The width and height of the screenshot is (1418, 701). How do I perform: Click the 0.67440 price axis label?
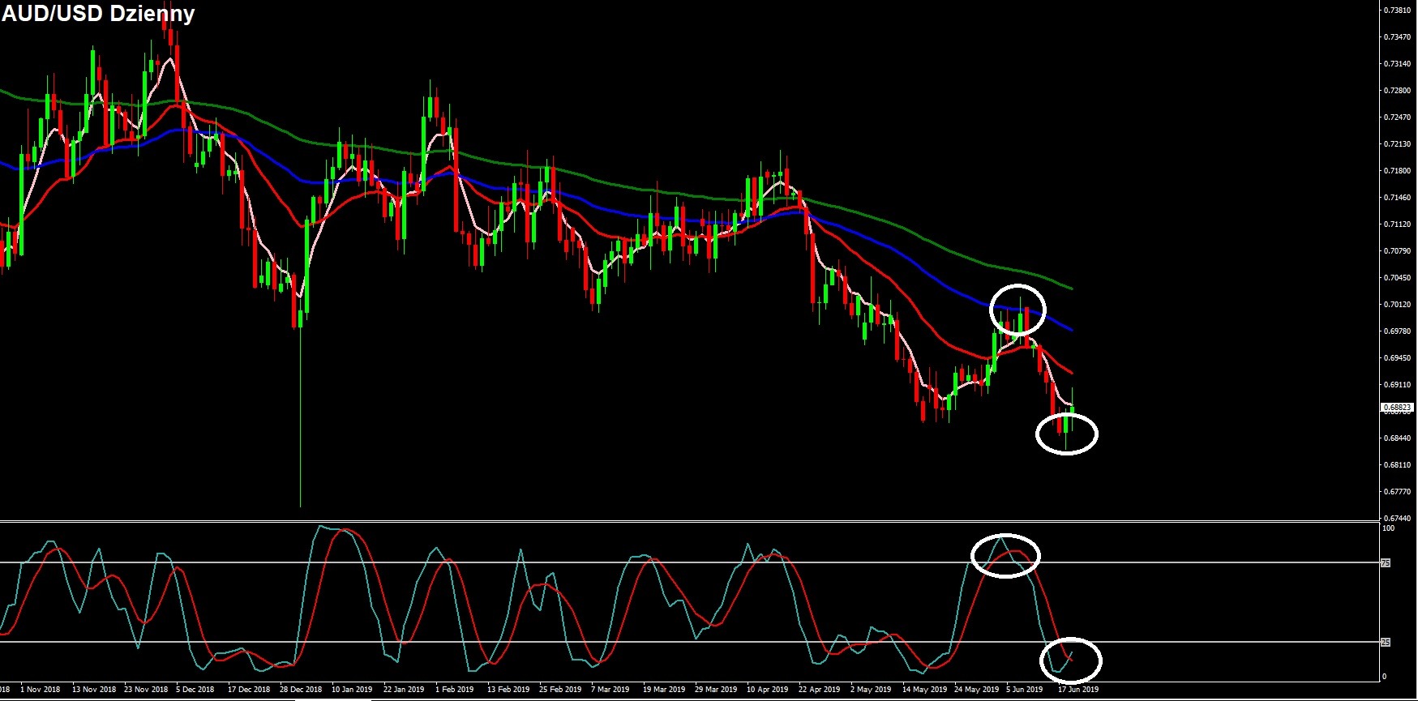pos(1398,519)
